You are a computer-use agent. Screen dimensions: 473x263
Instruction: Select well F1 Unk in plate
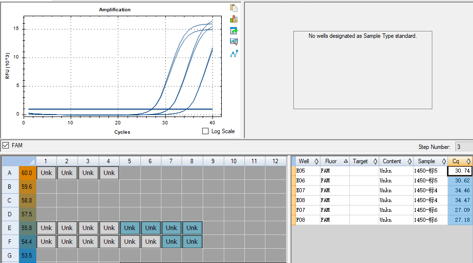47,241
